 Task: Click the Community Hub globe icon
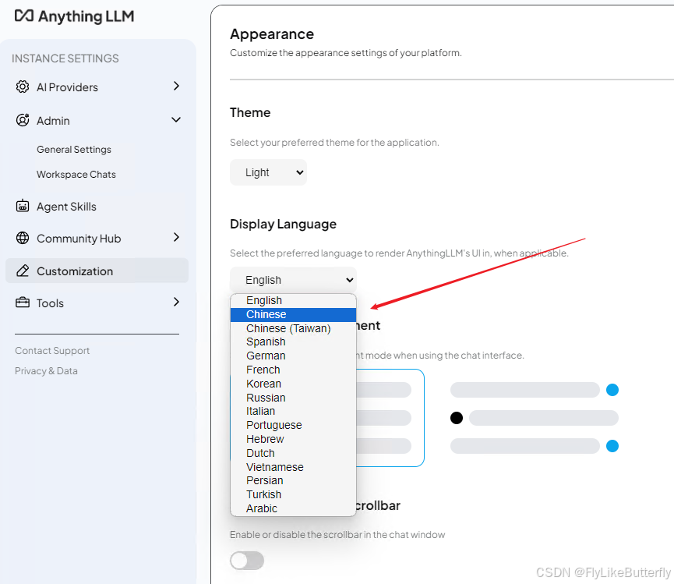coord(23,238)
